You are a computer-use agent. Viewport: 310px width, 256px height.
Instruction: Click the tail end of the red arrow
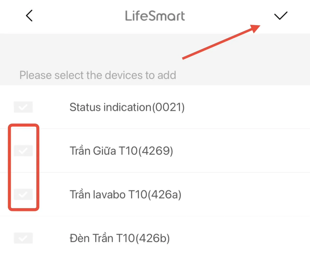tap(184, 58)
